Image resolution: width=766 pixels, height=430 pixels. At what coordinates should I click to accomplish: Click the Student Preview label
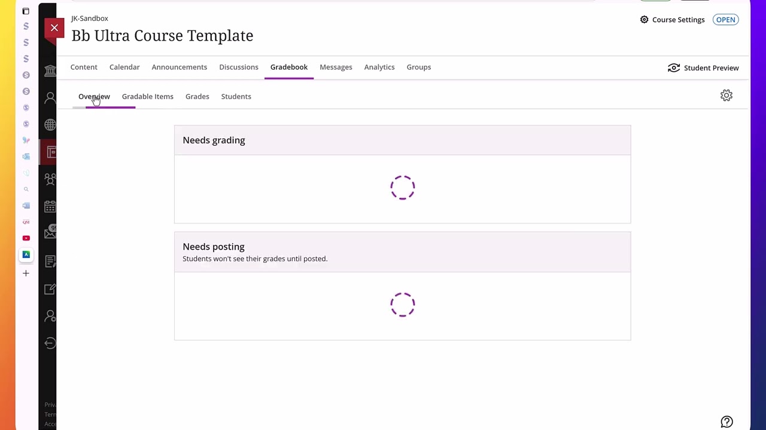tap(712, 68)
